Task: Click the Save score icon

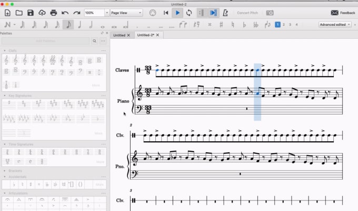Action: click(30, 12)
